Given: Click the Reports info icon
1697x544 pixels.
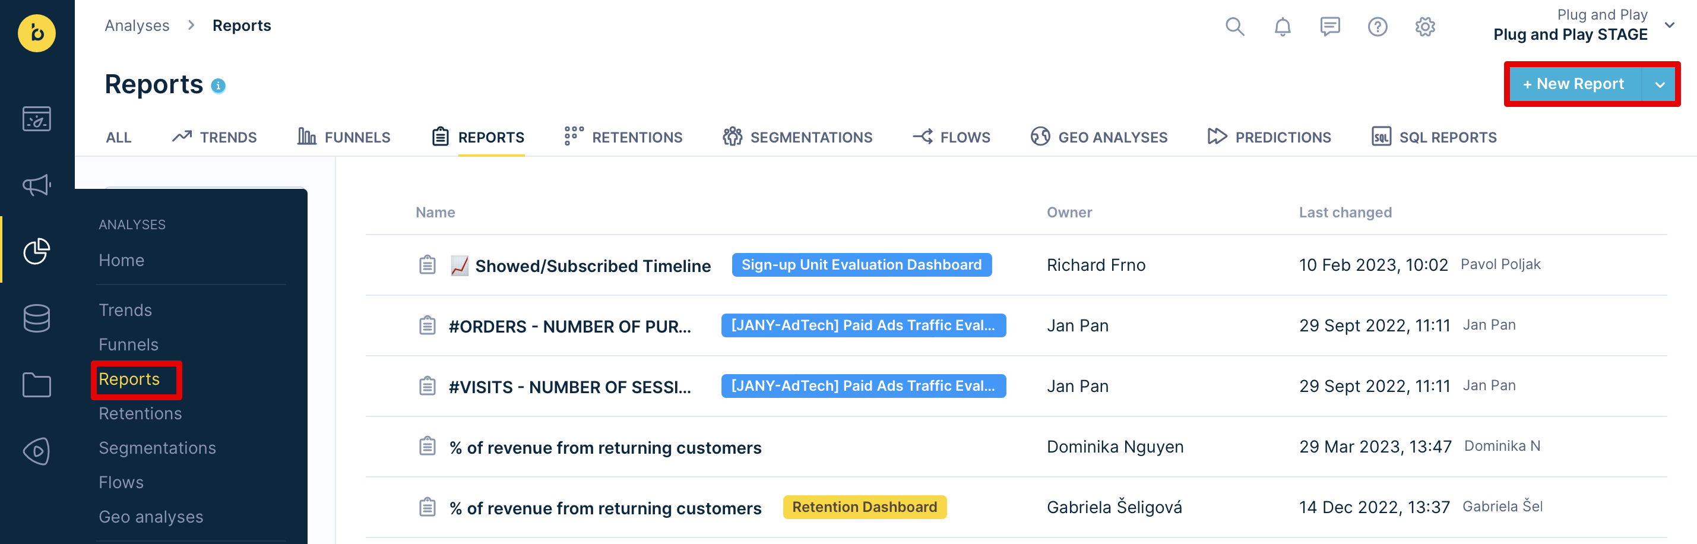Looking at the screenshot, I should 218,86.
